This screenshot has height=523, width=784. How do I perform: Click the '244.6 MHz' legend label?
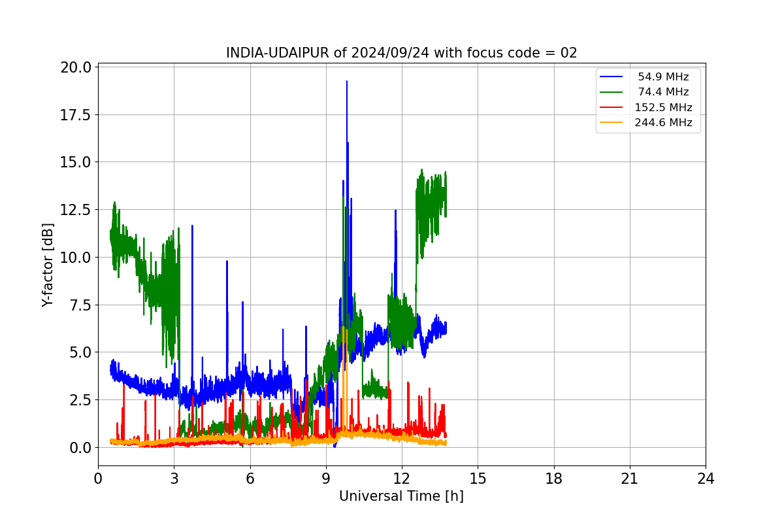pyautogui.click(x=663, y=123)
